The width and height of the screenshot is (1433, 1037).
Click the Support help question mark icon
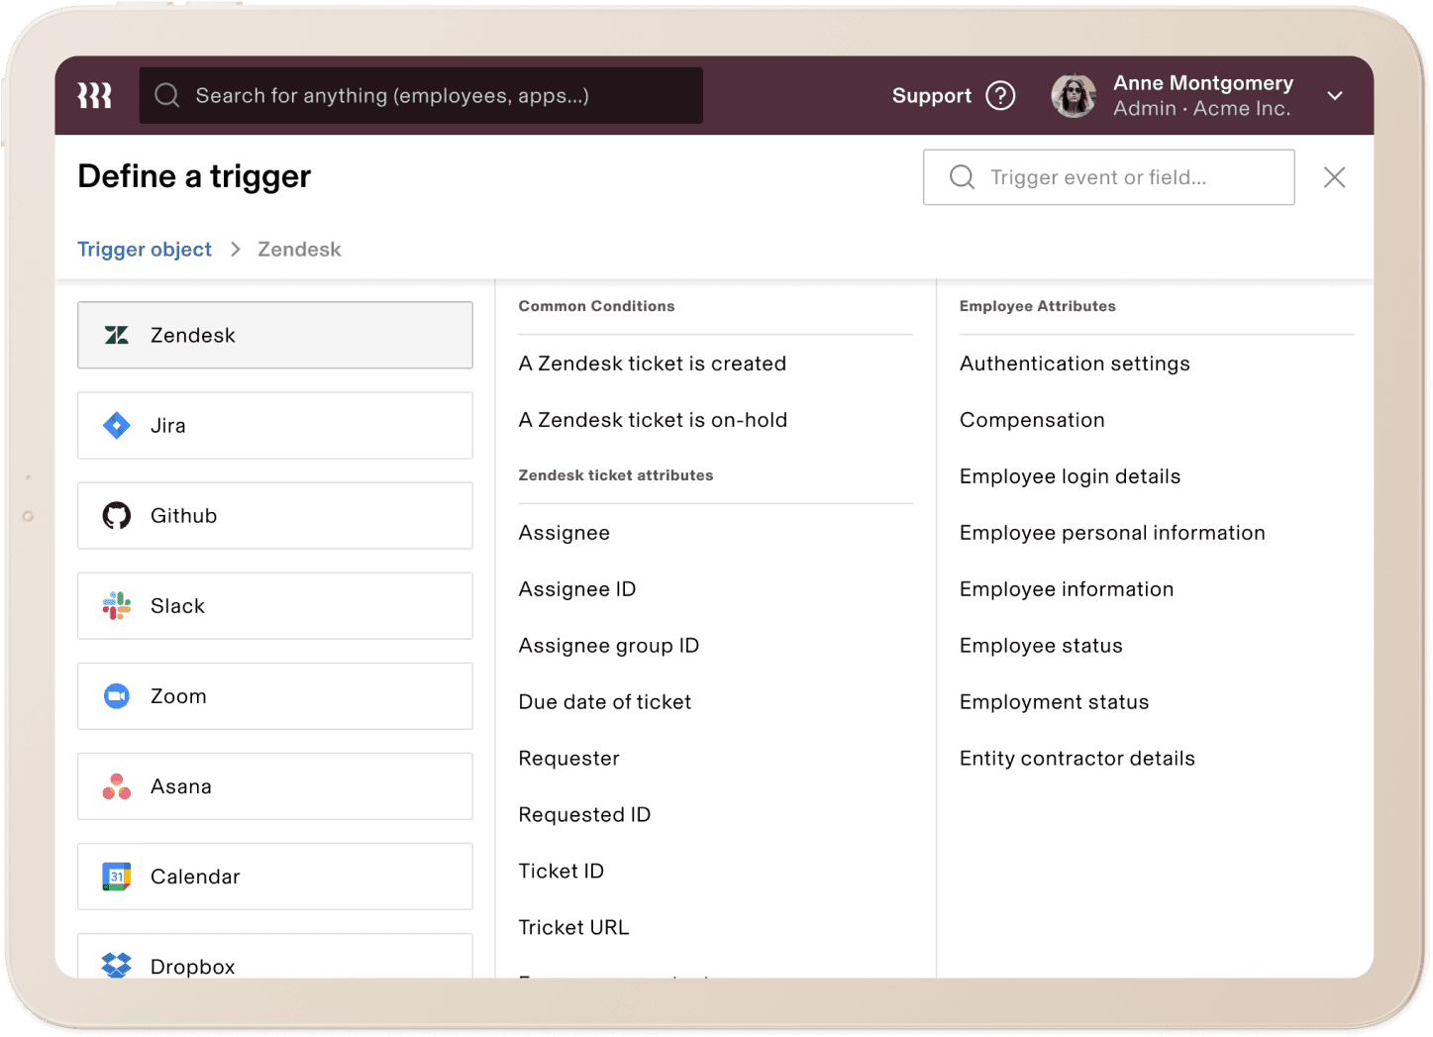[x=1000, y=95]
